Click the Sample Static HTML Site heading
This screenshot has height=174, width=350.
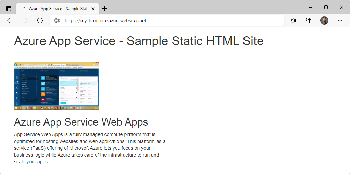(x=139, y=41)
